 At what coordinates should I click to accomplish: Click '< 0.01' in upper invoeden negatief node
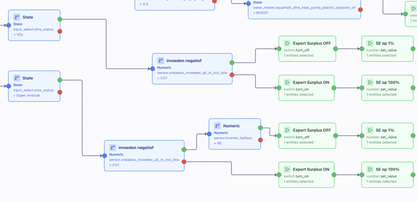coord(162,78)
